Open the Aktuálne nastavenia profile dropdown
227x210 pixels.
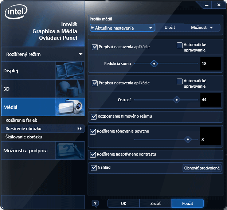(122, 28)
